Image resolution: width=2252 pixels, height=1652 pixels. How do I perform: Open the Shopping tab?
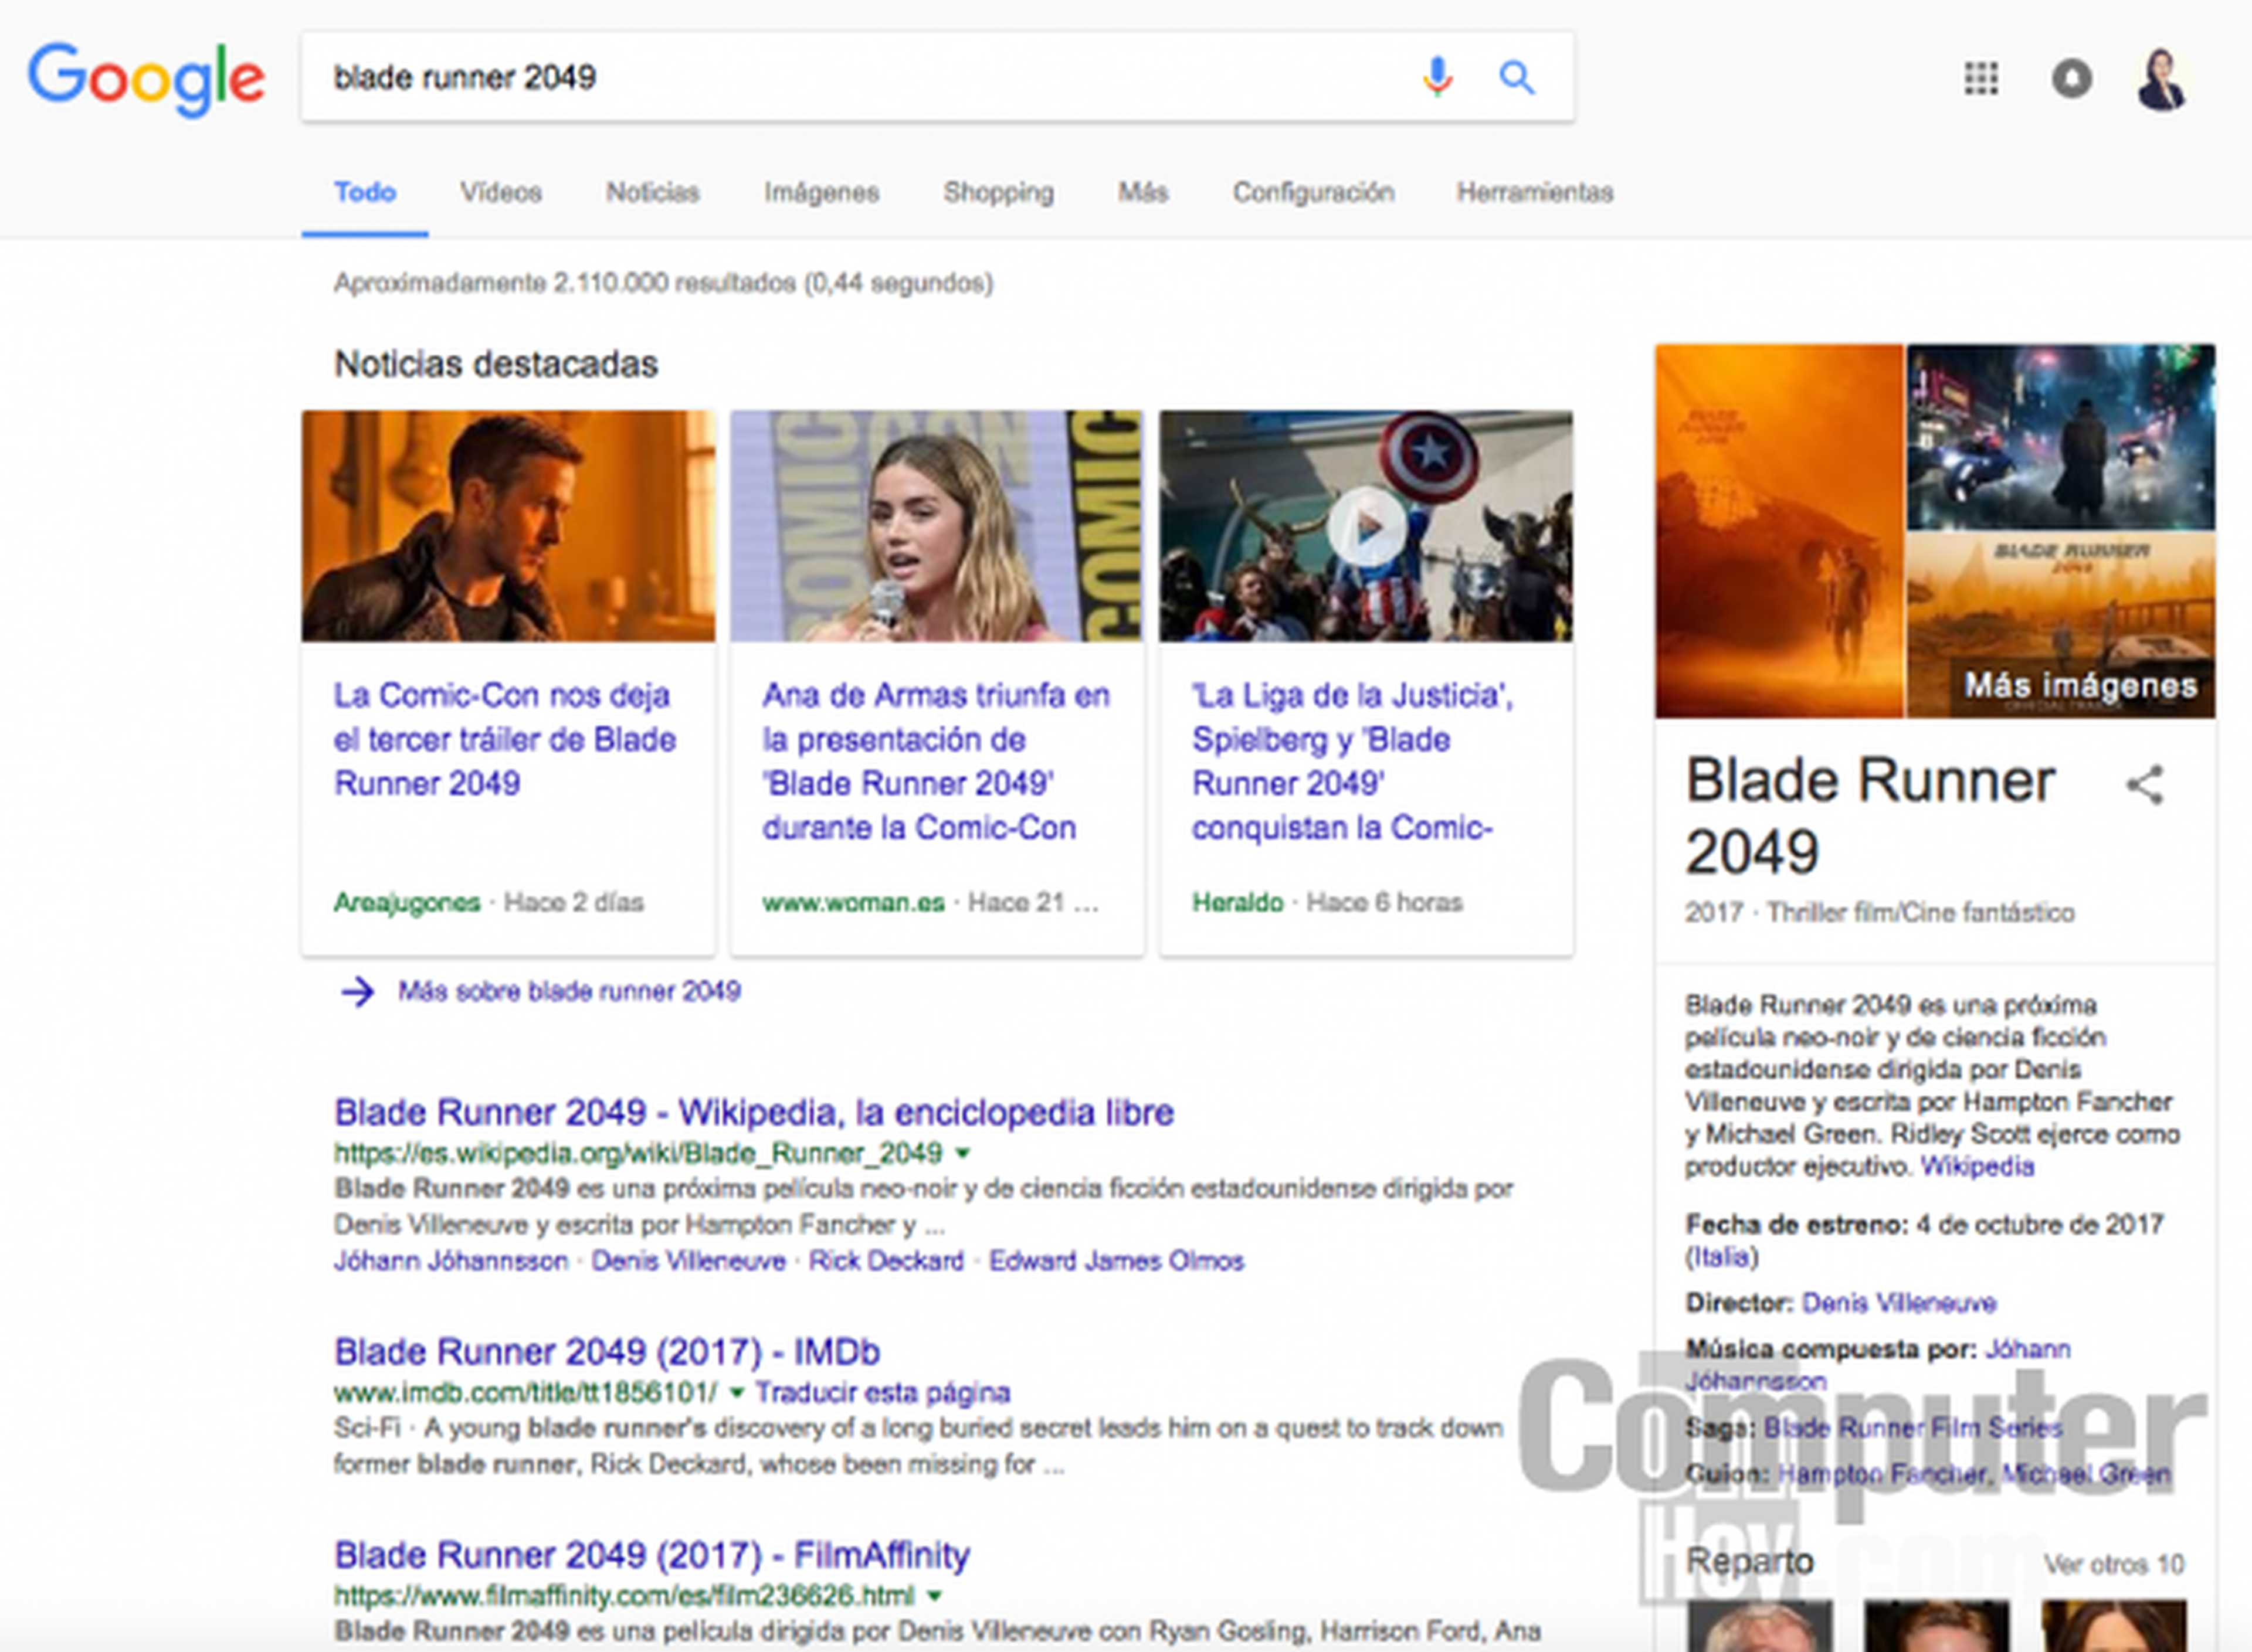[998, 192]
